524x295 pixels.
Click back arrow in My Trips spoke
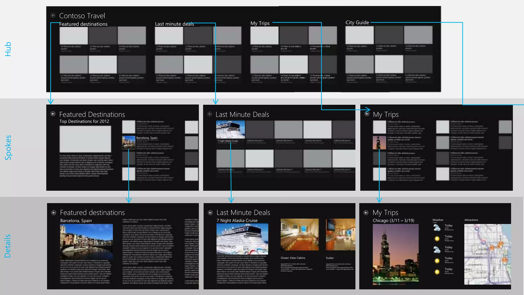tap(367, 114)
